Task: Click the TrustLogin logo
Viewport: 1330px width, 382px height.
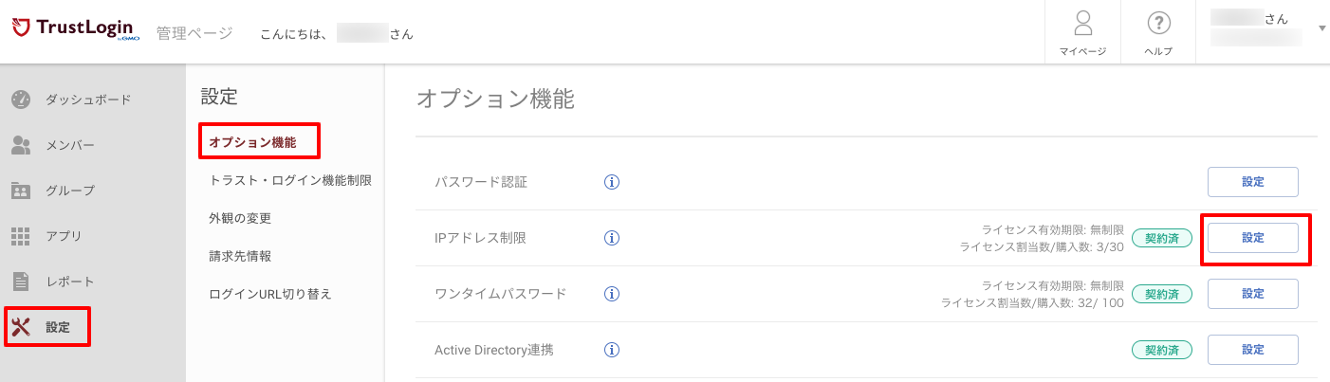Action: 72,29
